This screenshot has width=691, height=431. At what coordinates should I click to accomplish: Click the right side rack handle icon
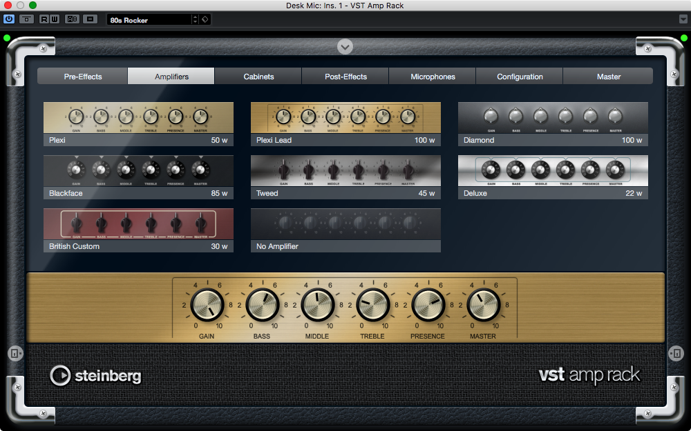[x=676, y=353]
